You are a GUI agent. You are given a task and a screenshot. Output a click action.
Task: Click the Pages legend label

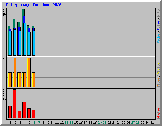click(x=159, y=38)
